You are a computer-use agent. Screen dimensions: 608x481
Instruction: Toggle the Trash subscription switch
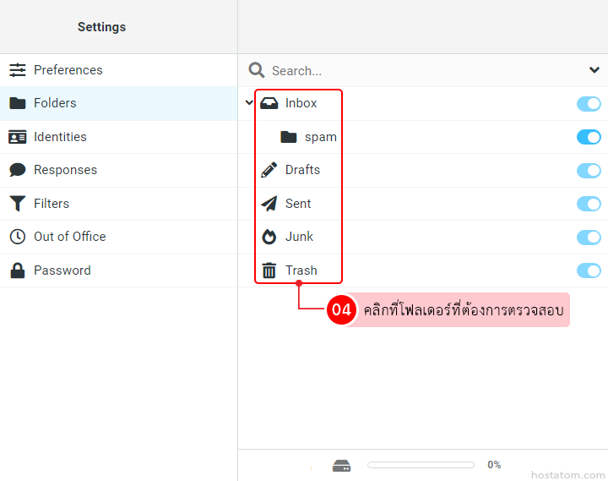[x=589, y=271]
